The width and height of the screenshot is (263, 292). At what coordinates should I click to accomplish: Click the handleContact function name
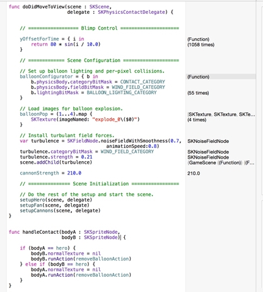(41, 232)
